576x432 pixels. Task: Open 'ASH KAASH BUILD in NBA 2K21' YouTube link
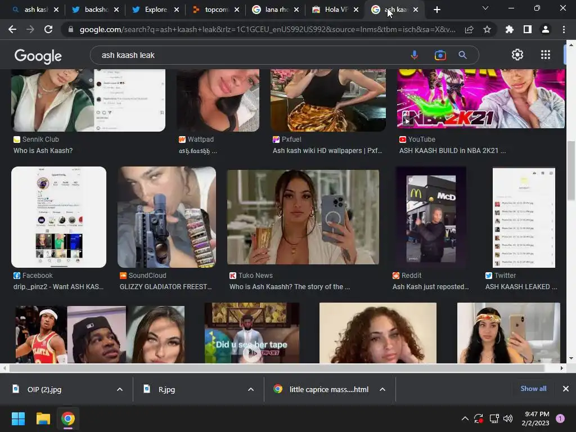pos(452,151)
